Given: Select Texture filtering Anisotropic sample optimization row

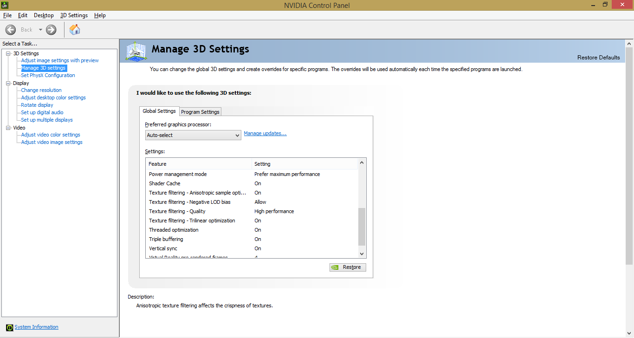Looking at the screenshot, I should pos(252,193).
